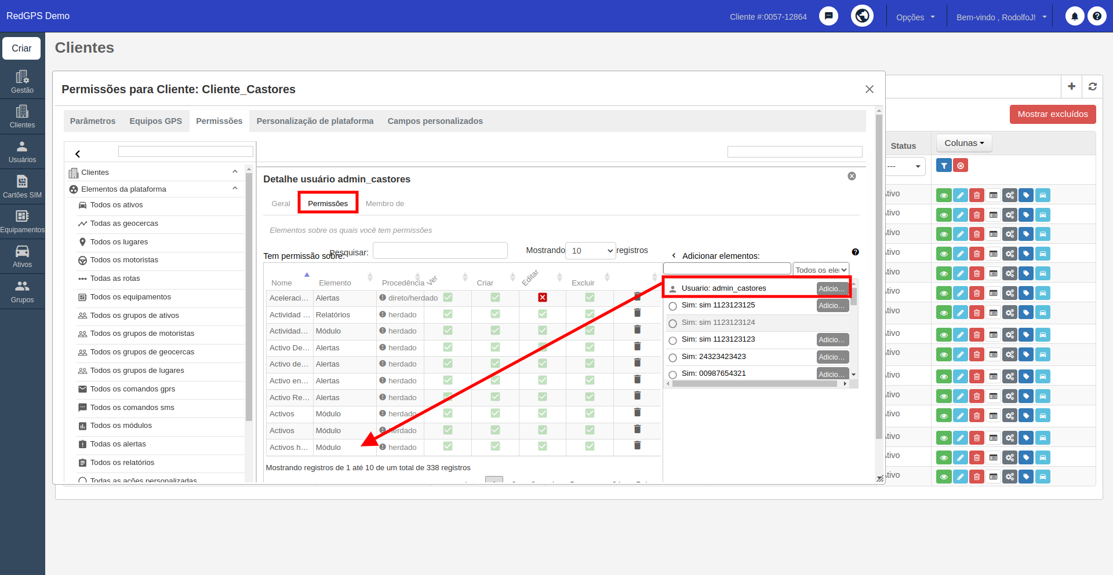The image size is (1113, 575).
Task: Select radio for Sim: 24323423423
Action: 672,358
